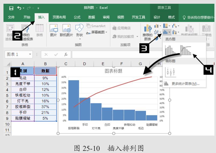Image resolution: width=216 pixels, height=153 pixels.
Task: Select column B header
Action: pos(45,64)
